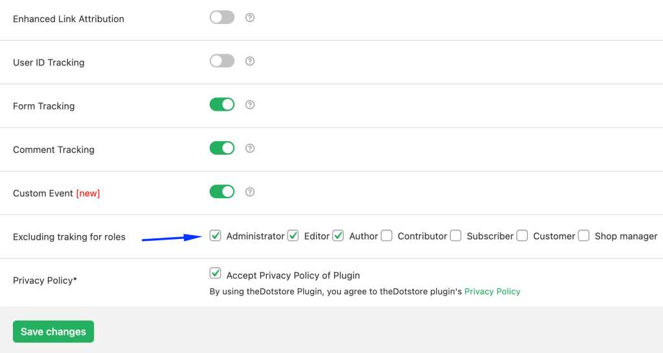663x353 pixels.
Task: Click question mark icon beside Custom Event
Action: 250,192
